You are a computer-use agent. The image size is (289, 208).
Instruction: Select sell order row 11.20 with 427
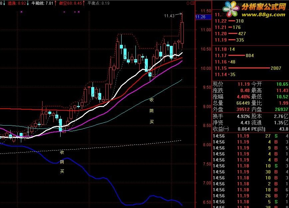coord(230,34)
